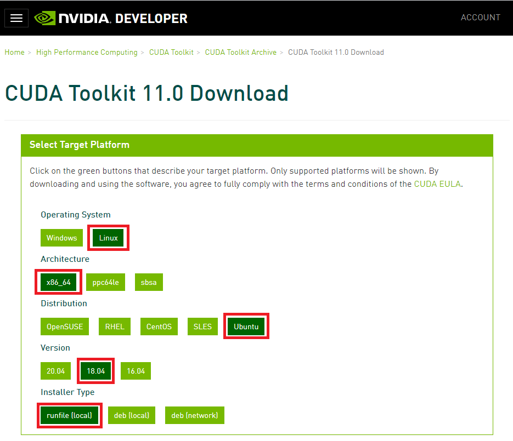This screenshot has width=513, height=441.
Task: Select CentOS distribution
Action: tap(159, 327)
